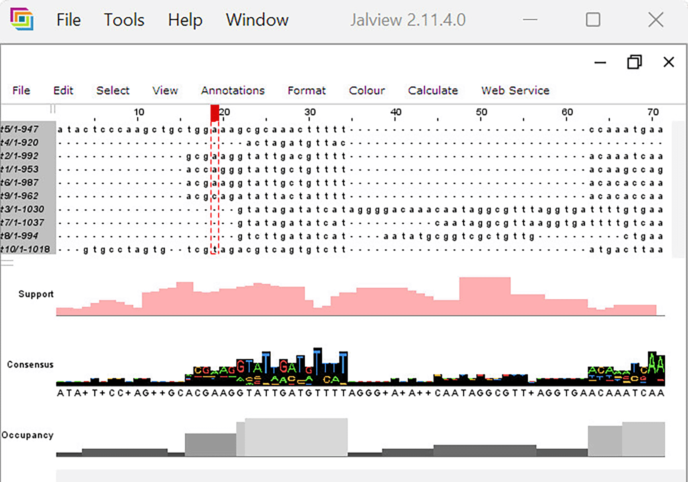Open the Help menu
688x482 pixels.
(x=185, y=20)
